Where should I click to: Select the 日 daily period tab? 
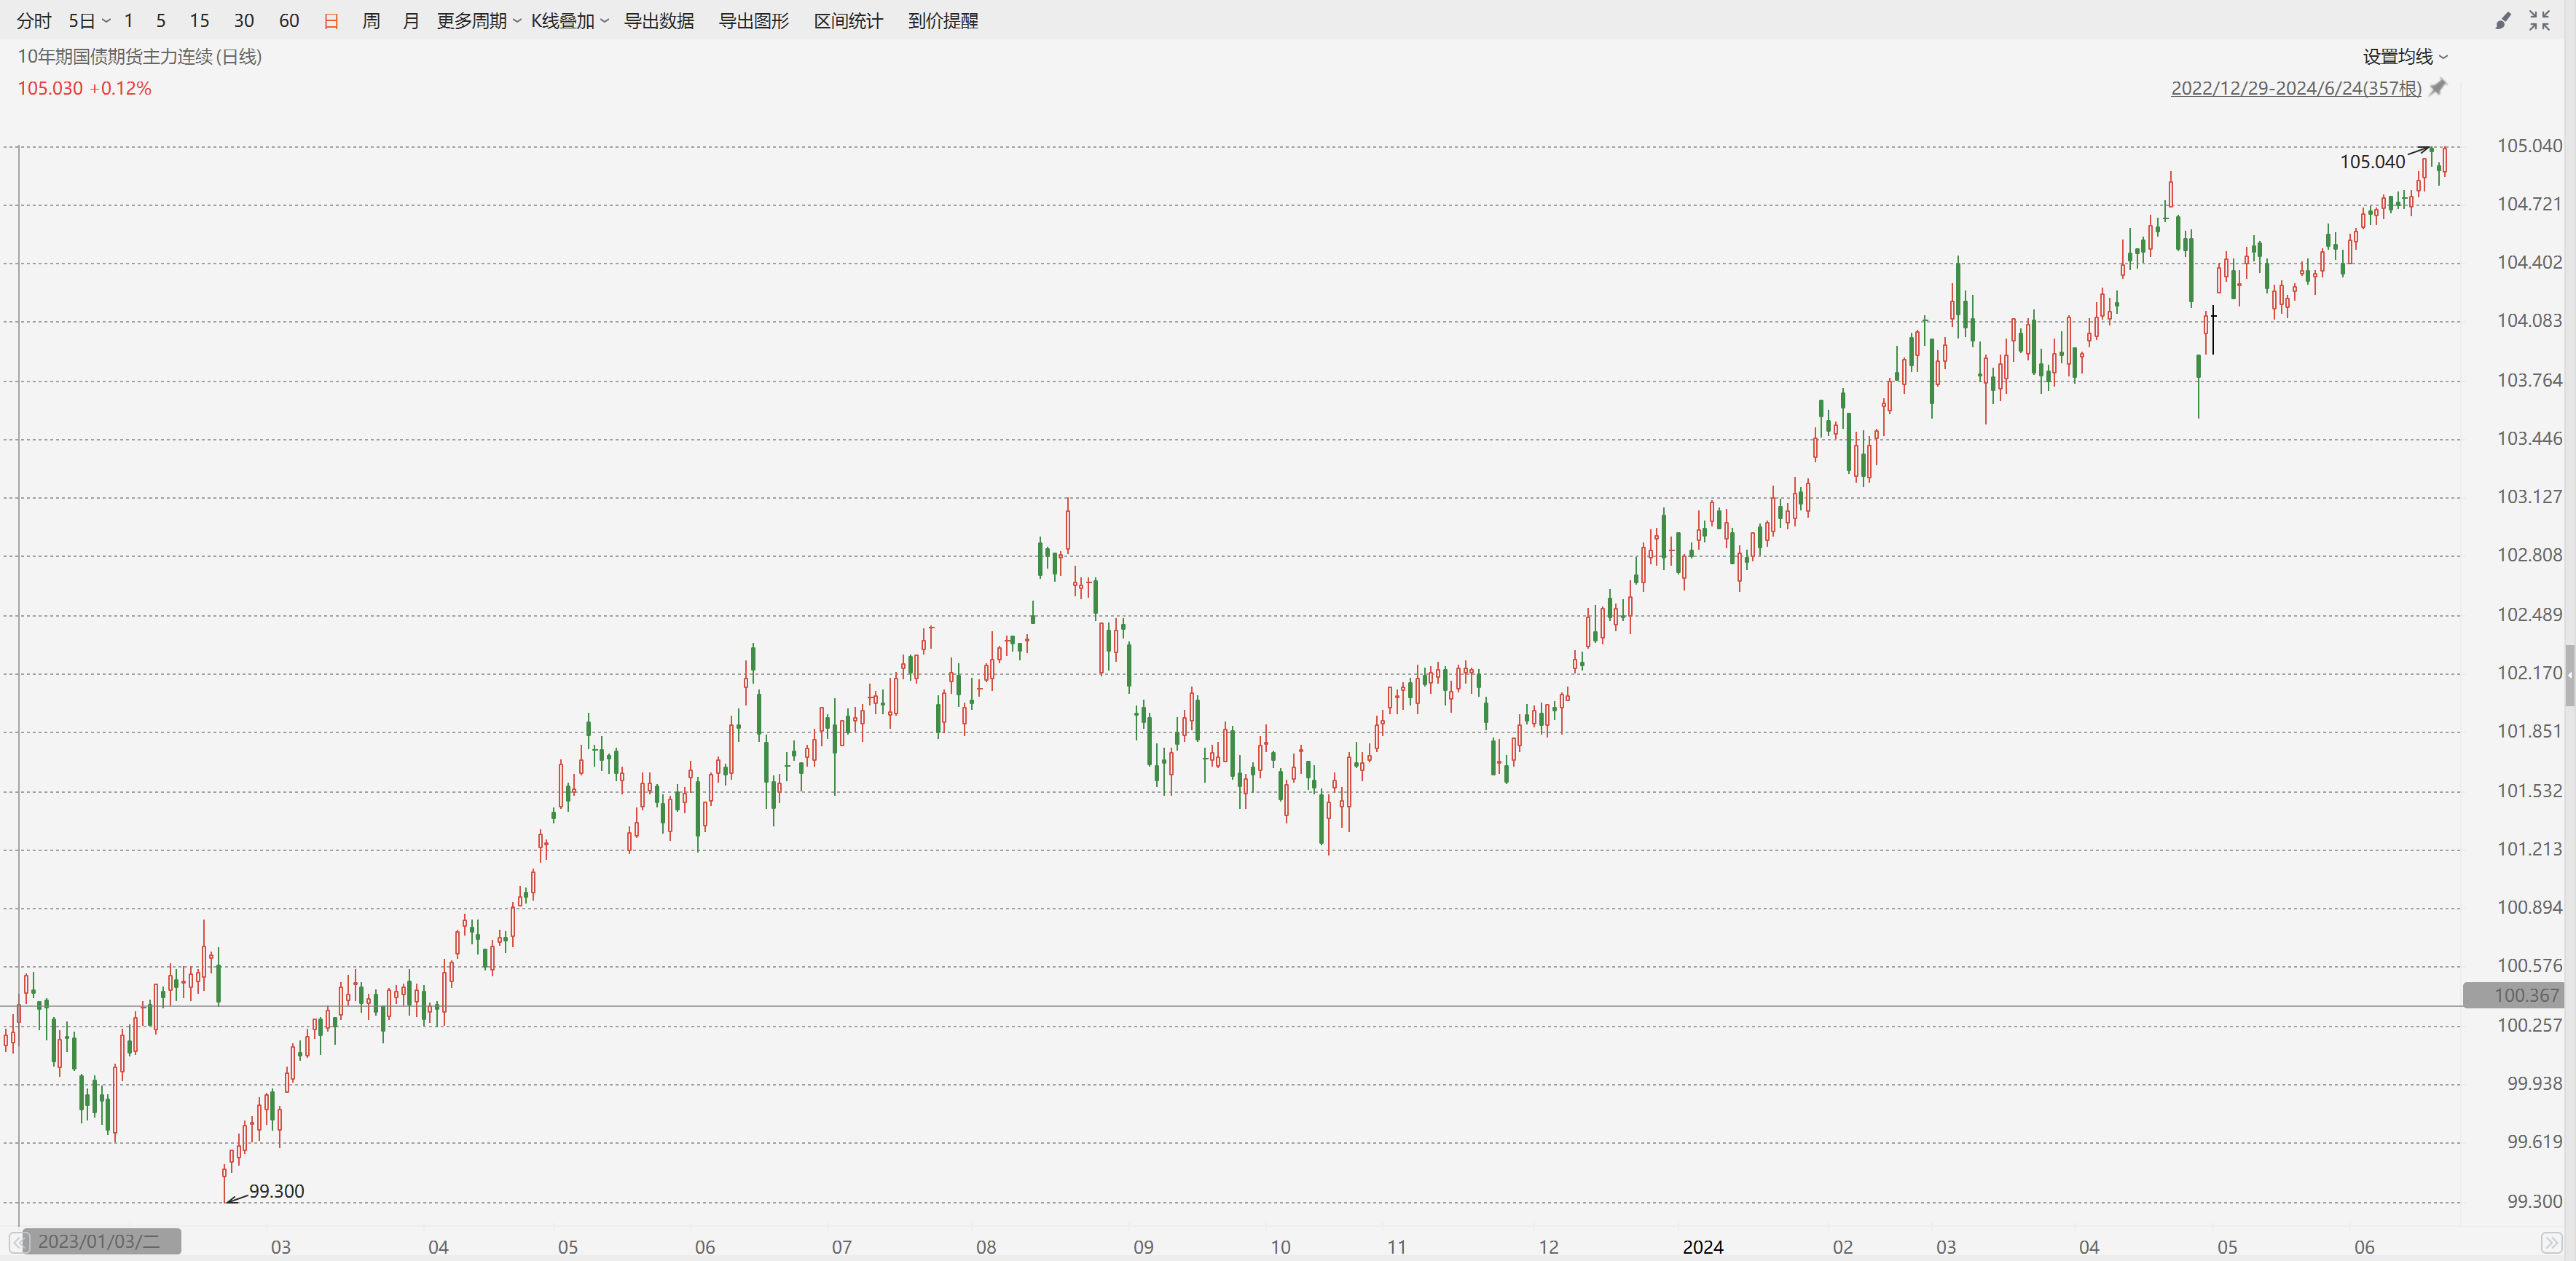coord(331,21)
